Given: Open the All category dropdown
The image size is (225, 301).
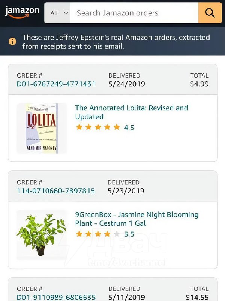Looking at the screenshot, I should pos(57,13).
